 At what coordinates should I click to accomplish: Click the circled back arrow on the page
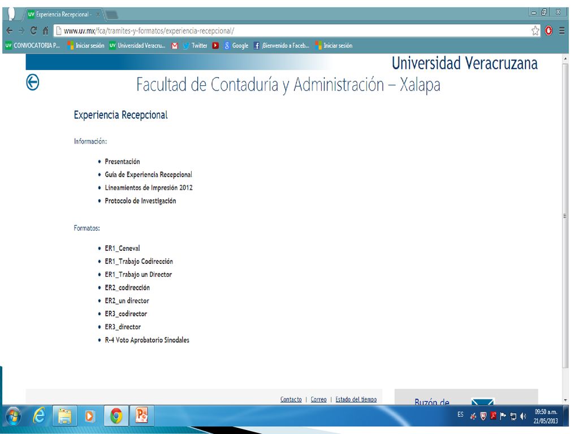[32, 82]
